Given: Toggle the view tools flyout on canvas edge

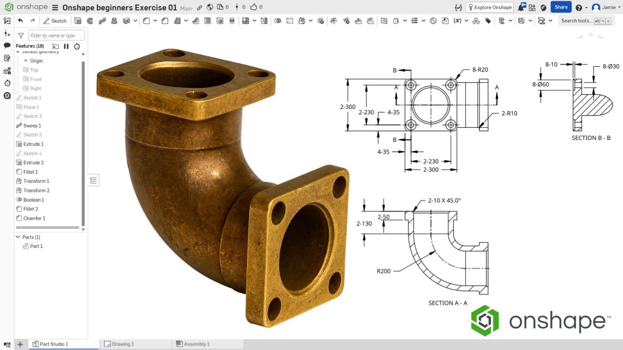Looking at the screenshot, I should 93,180.
